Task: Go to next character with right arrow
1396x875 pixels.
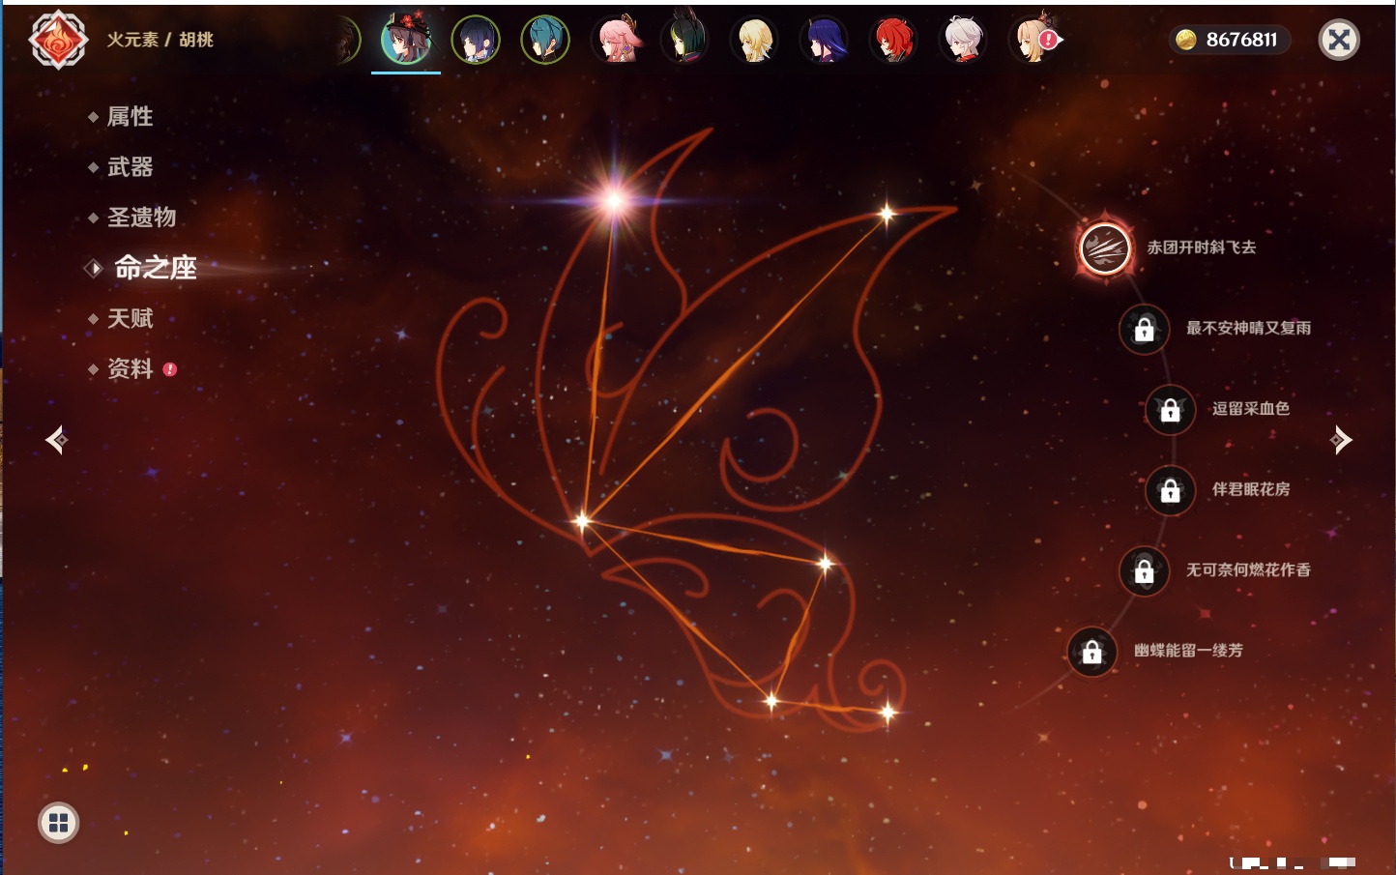Action: (1341, 440)
